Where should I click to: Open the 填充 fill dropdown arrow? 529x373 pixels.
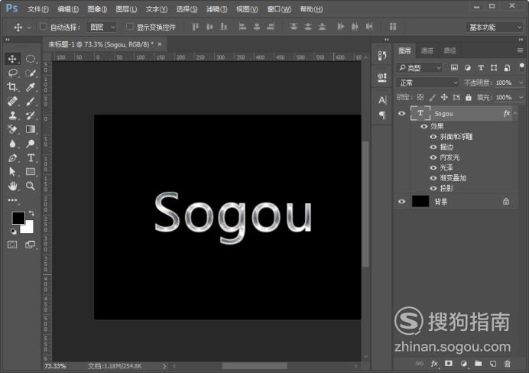coord(521,98)
